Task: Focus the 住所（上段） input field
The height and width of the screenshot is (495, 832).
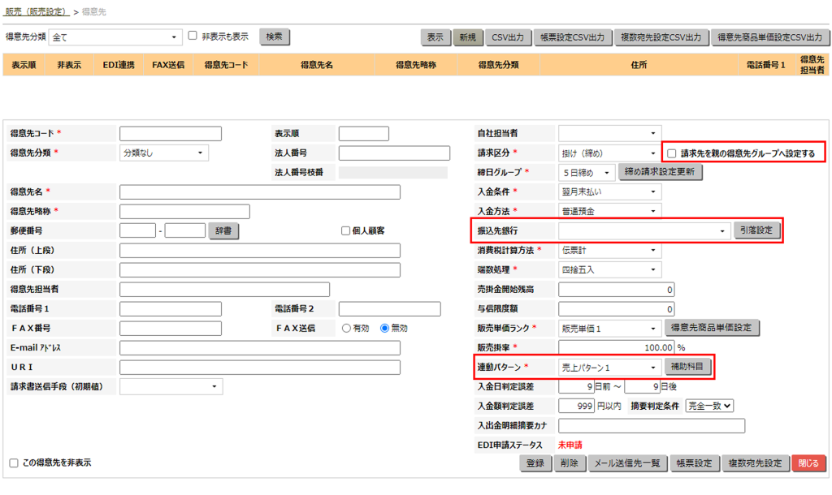Action: pos(260,250)
